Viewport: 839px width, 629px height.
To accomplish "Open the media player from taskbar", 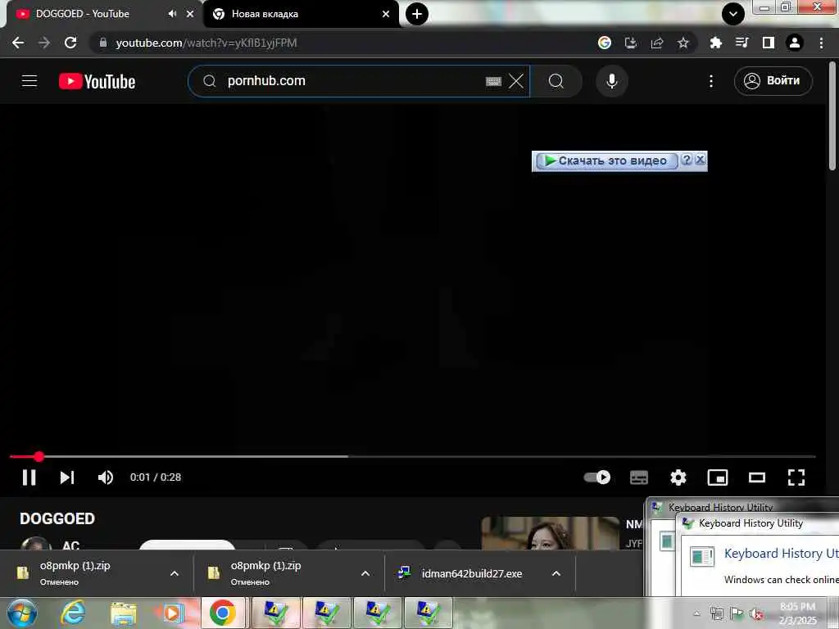I will tap(172, 613).
